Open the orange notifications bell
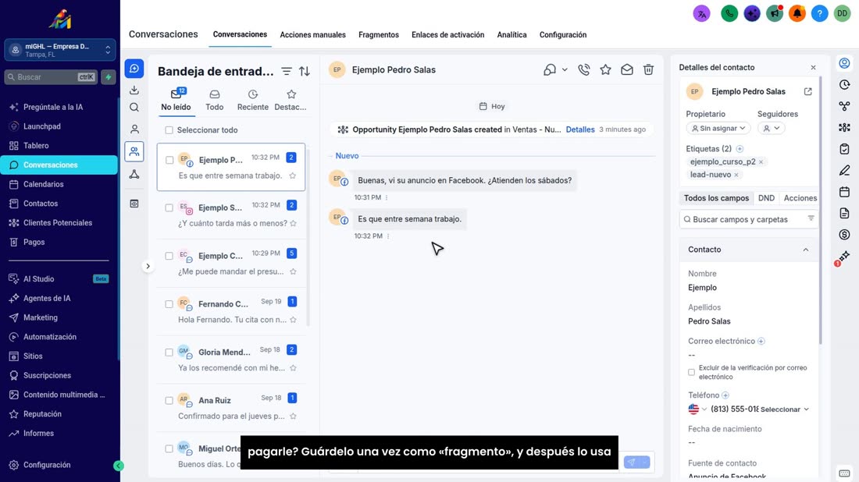 (797, 13)
